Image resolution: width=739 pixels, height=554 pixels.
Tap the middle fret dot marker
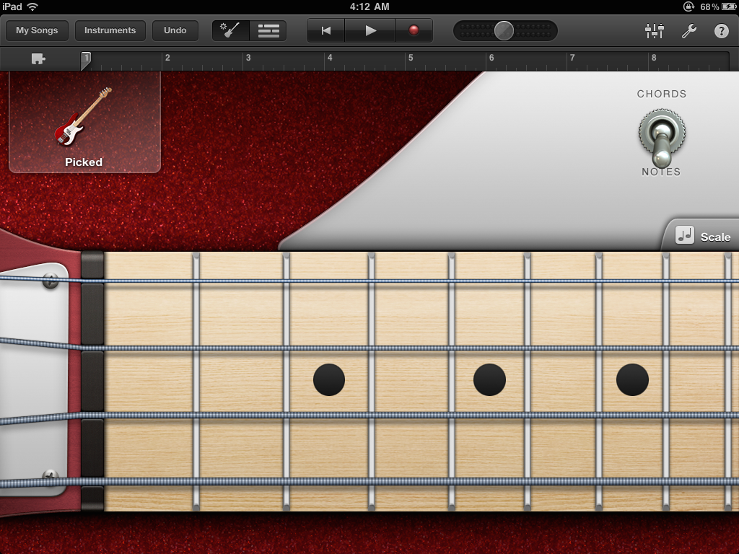pos(489,379)
